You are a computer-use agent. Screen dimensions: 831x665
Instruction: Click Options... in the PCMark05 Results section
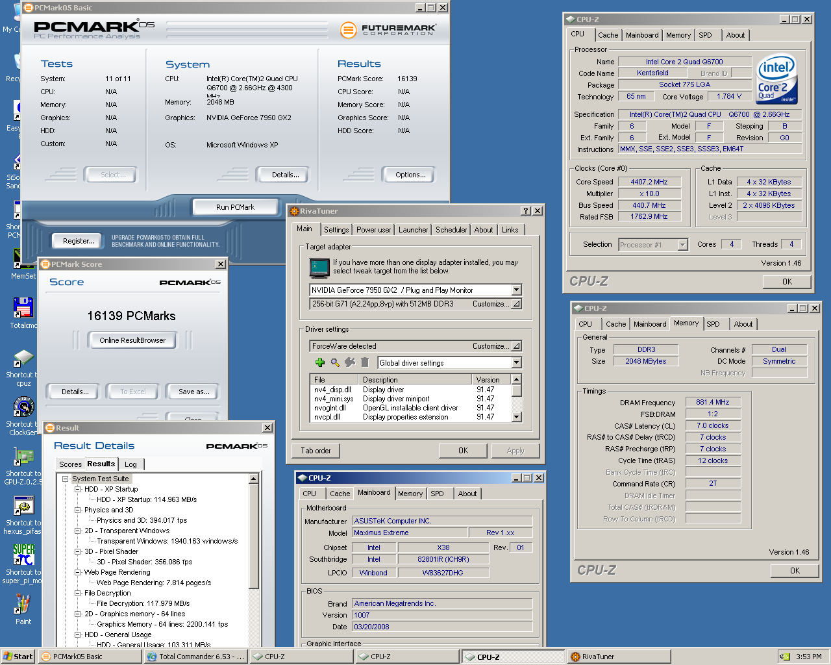(x=410, y=175)
